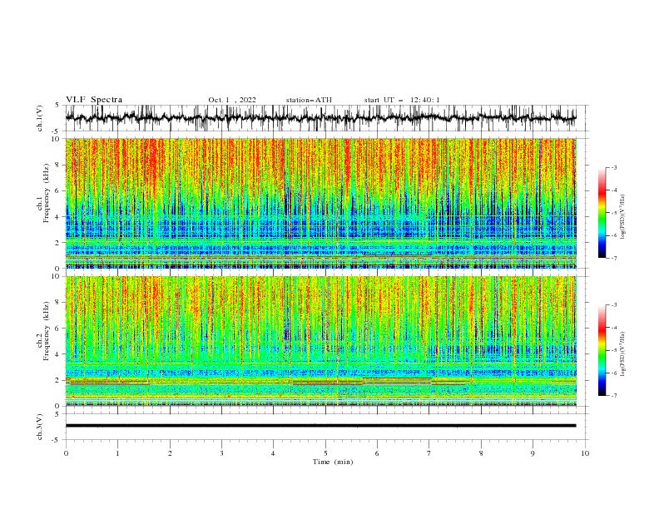Click the 'ch.1(V)' waveform axis label
Image resolution: width=659 pixels, height=509 pixels.
(40, 118)
